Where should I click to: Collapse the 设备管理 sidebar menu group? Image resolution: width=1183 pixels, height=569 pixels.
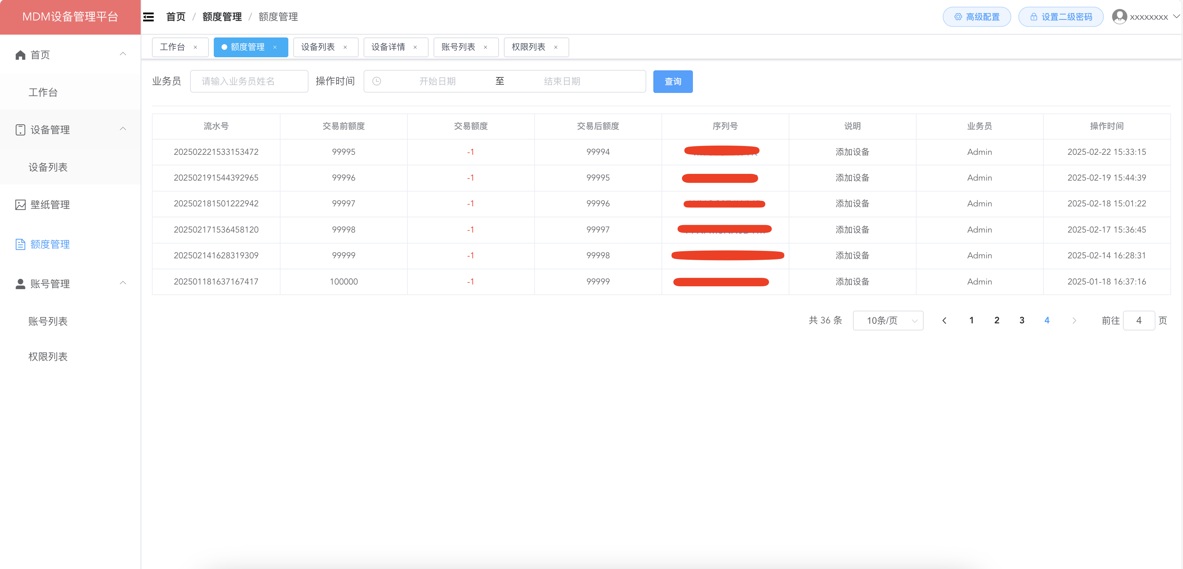123,129
